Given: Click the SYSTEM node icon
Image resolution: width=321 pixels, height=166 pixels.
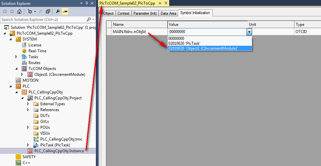Looking at the screenshot, I should coord(18,39).
